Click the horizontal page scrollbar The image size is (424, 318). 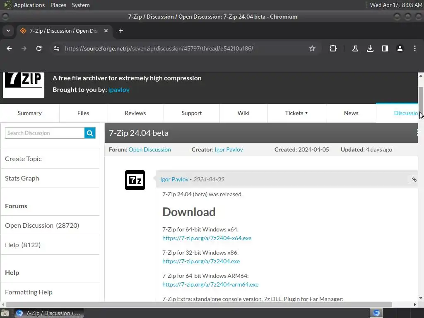(199, 304)
